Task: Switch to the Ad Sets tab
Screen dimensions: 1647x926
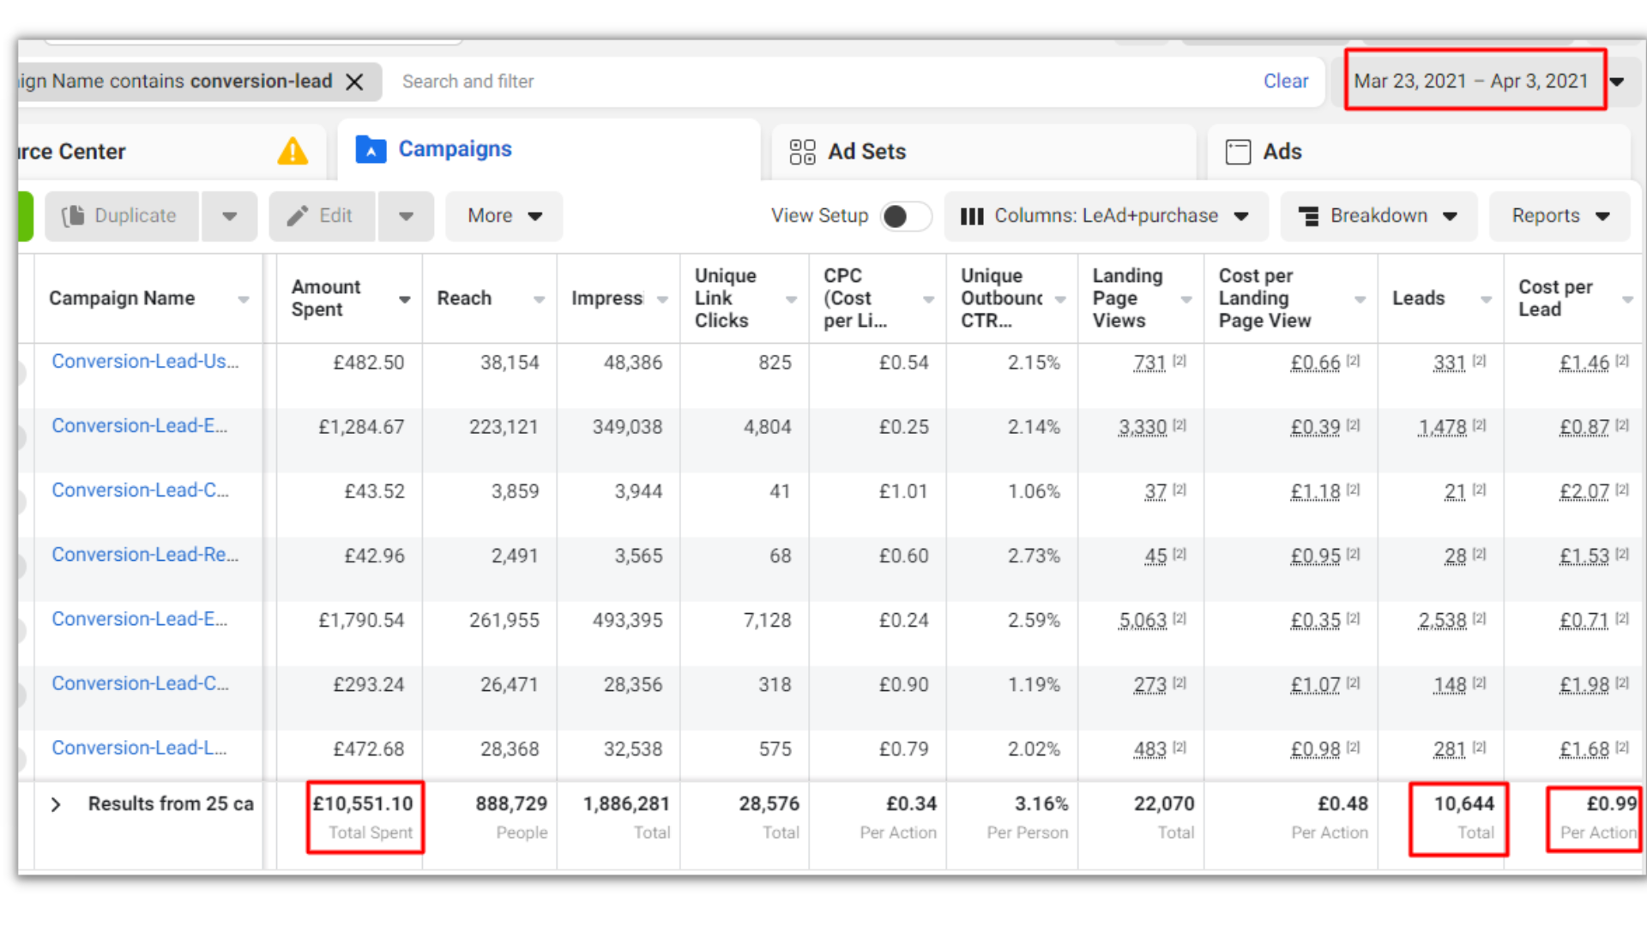Action: pyautogui.click(x=866, y=152)
